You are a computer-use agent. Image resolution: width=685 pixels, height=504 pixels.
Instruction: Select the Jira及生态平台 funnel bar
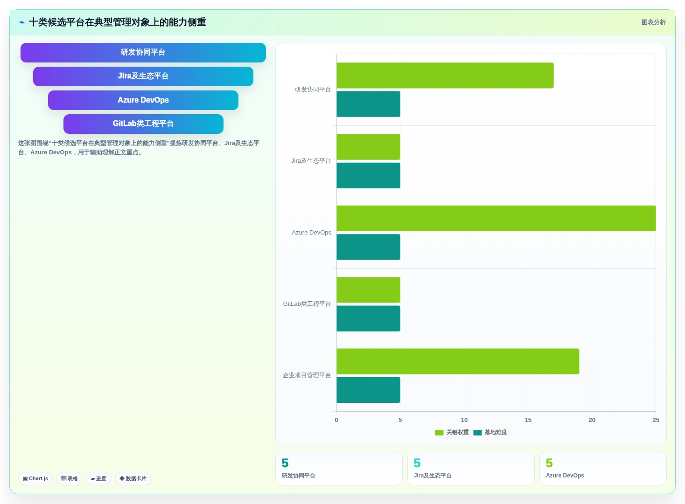point(143,76)
